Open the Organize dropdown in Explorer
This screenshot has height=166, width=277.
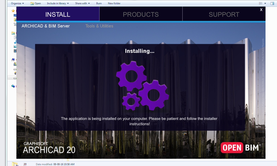pyautogui.click(x=17, y=3)
